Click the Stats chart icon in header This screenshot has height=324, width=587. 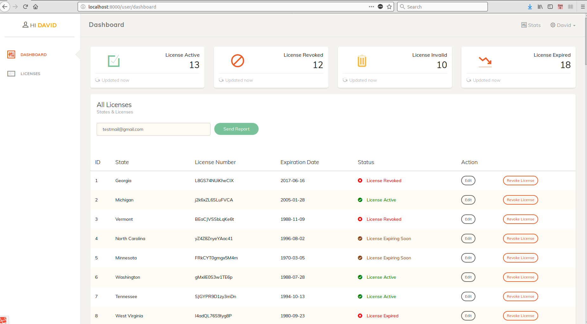524,25
